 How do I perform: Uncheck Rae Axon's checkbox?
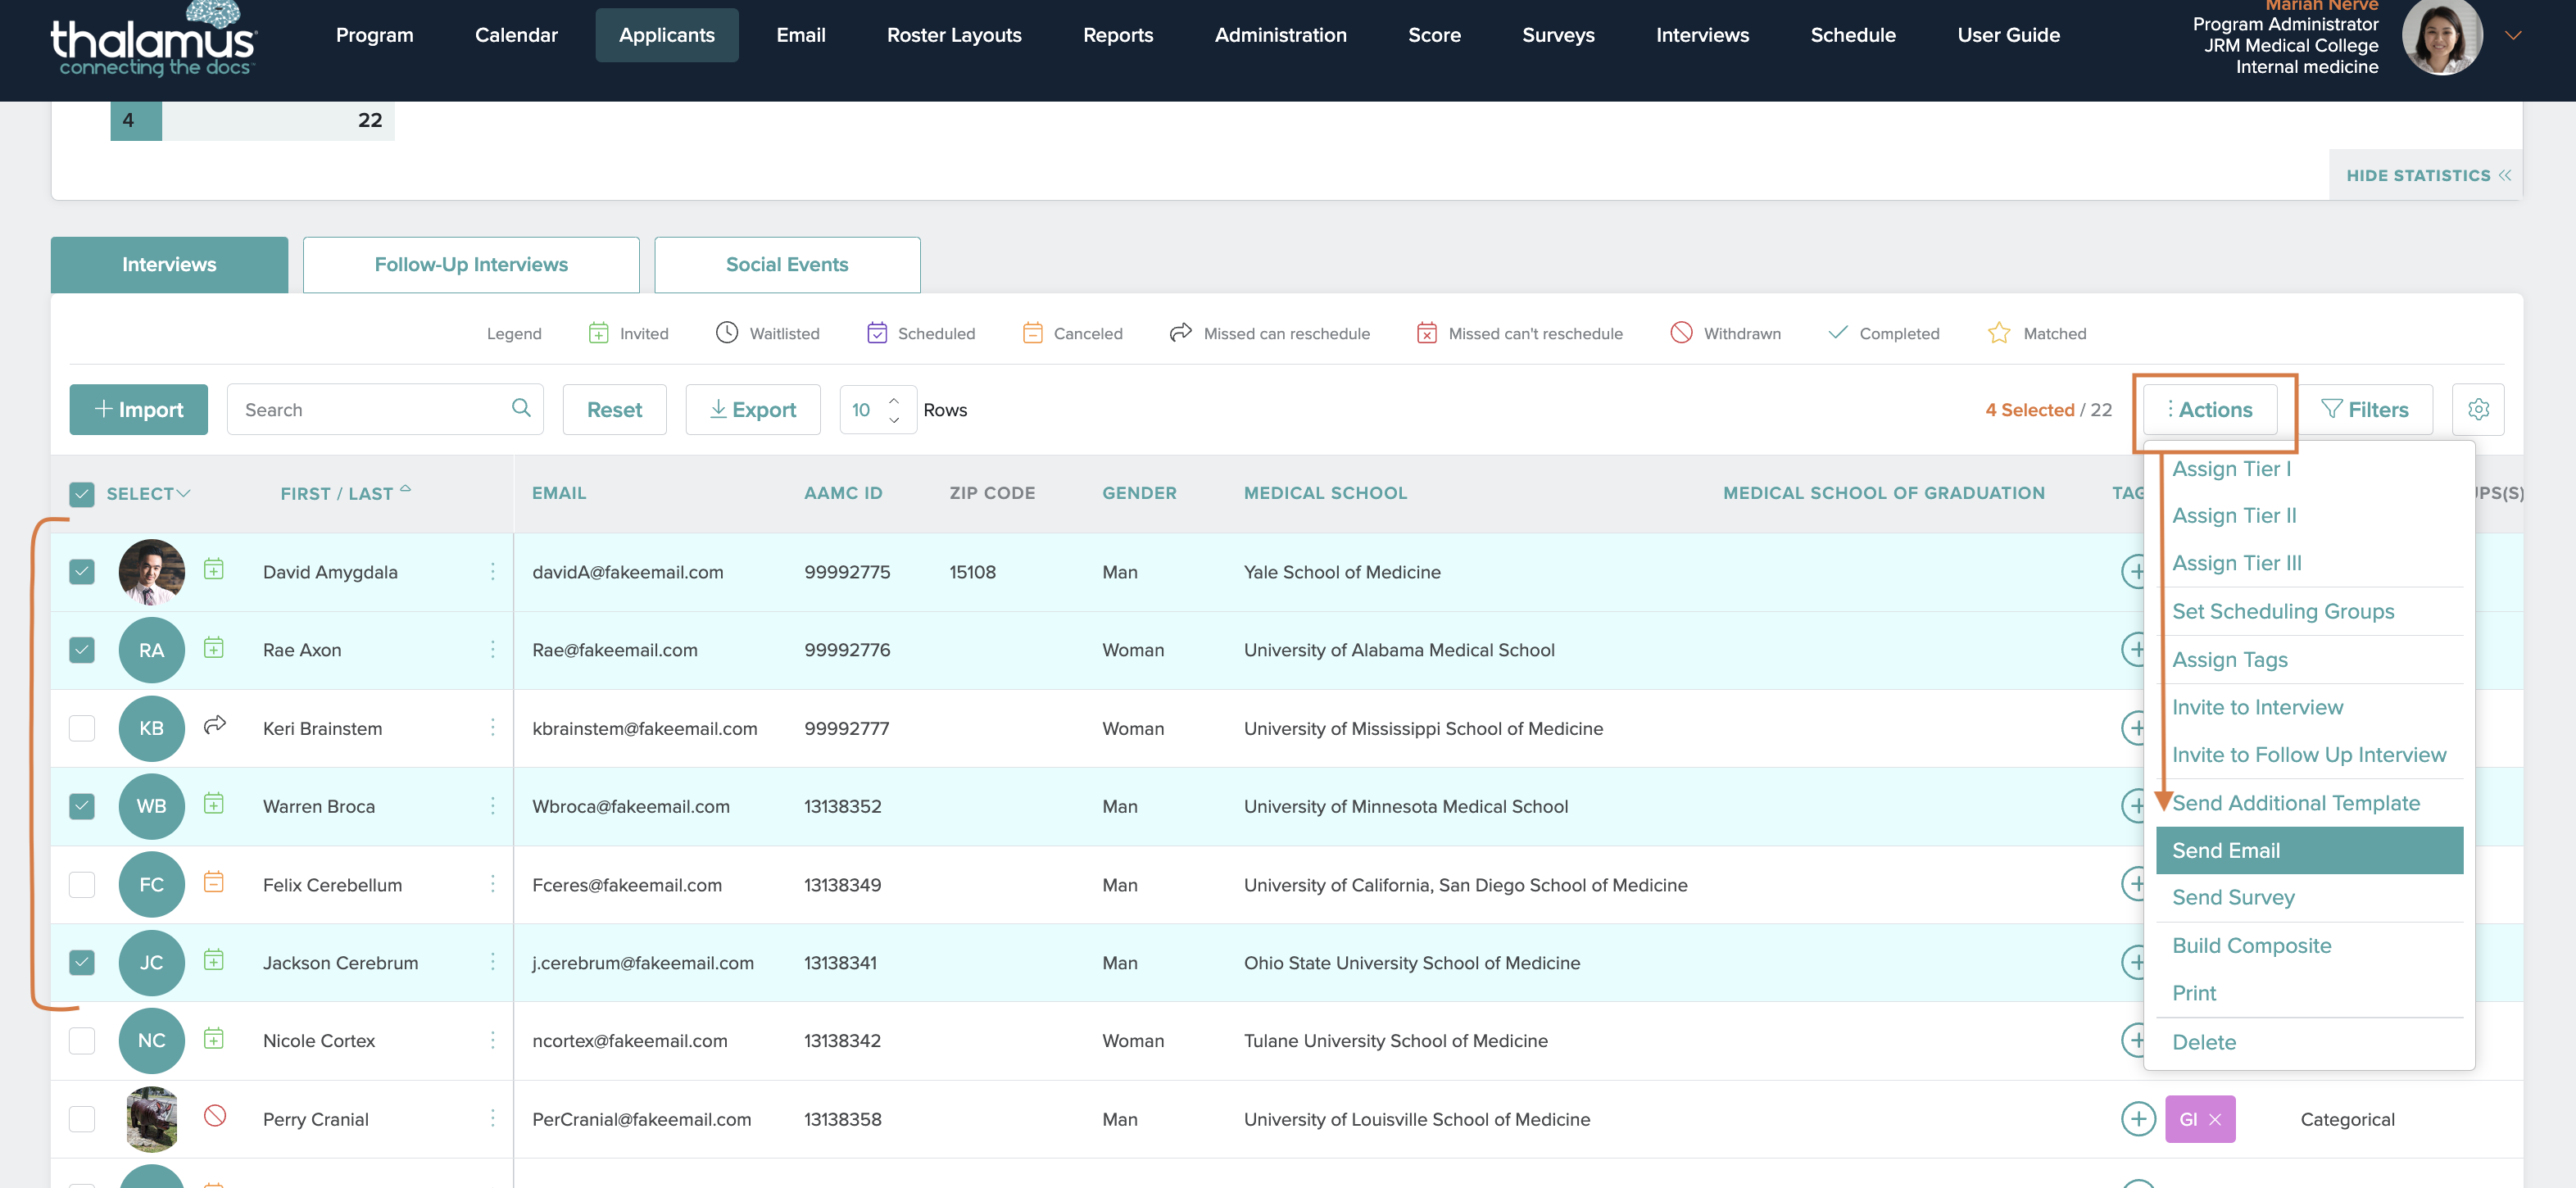(x=82, y=649)
